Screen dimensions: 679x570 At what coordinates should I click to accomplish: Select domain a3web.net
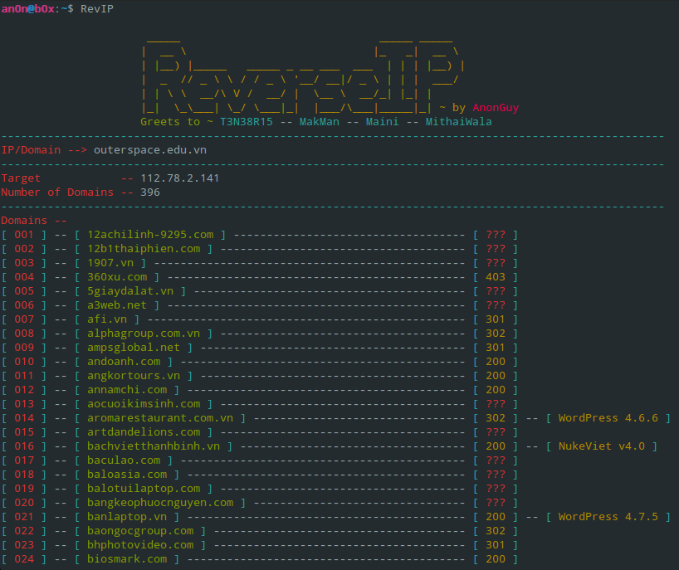(117, 305)
